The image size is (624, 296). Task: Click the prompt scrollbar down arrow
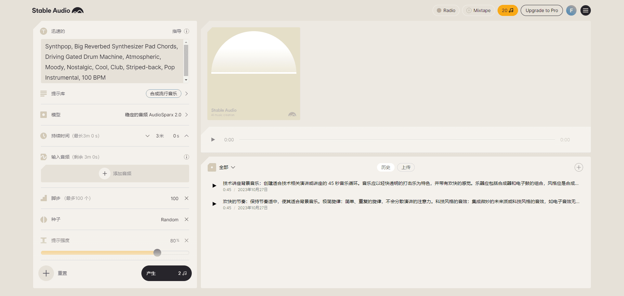click(186, 80)
